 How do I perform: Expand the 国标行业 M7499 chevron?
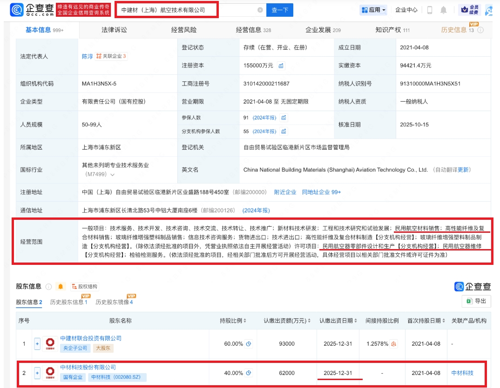click(x=112, y=174)
